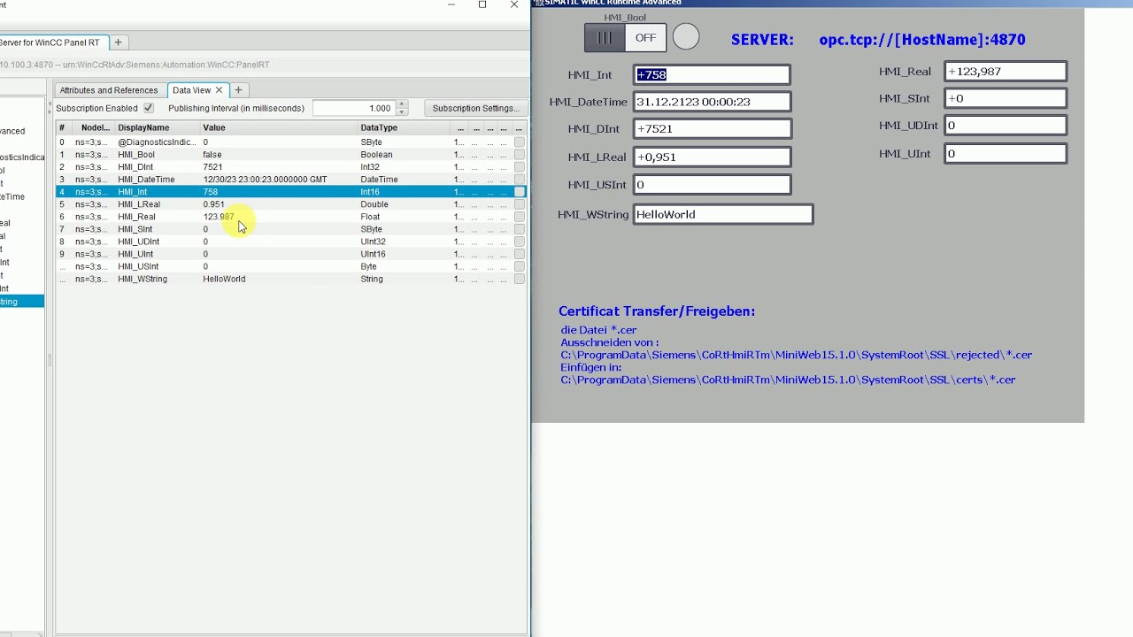Sort by the DisplayName column header
1133x637 pixels.
pyautogui.click(x=158, y=128)
